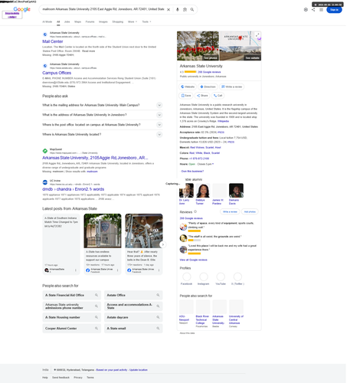The width and height of the screenshot is (350, 383).
Task: Expand the More search filters dropdown
Action: tap(132, 21)
